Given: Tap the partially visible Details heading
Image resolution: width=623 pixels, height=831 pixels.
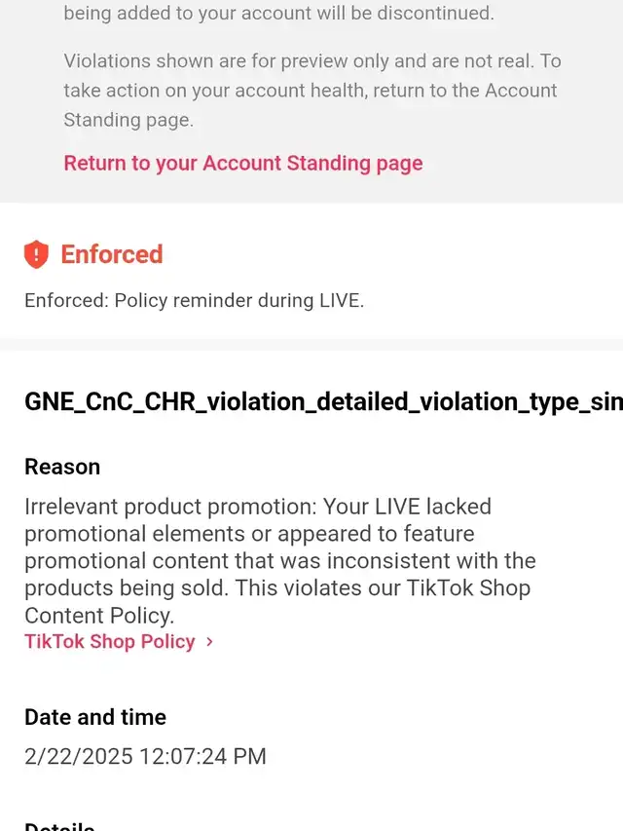Looking at the screenshot, I should pyautogui.click(x=59, y=826).
